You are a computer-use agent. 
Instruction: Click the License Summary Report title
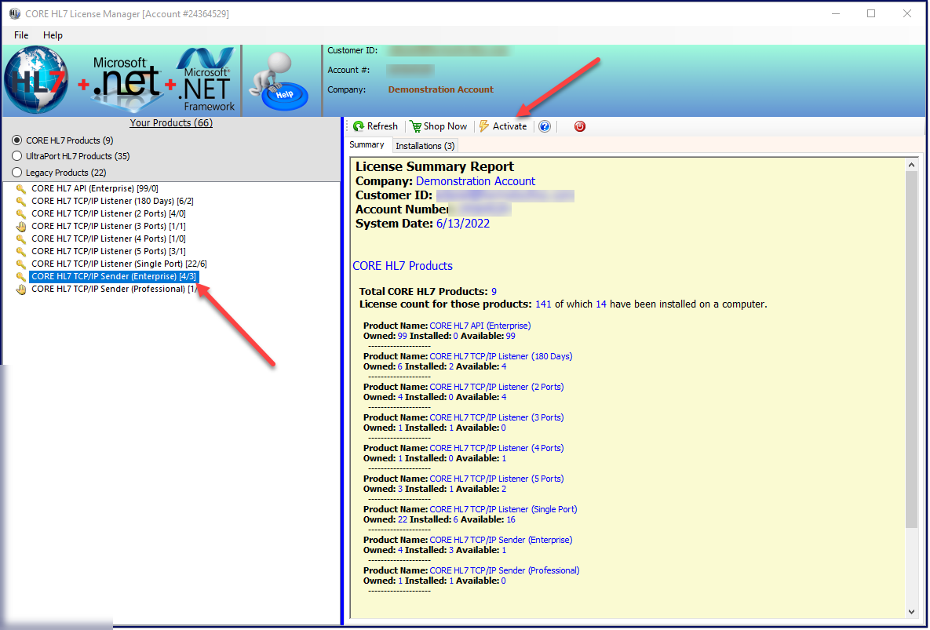(x=435, y=166)
